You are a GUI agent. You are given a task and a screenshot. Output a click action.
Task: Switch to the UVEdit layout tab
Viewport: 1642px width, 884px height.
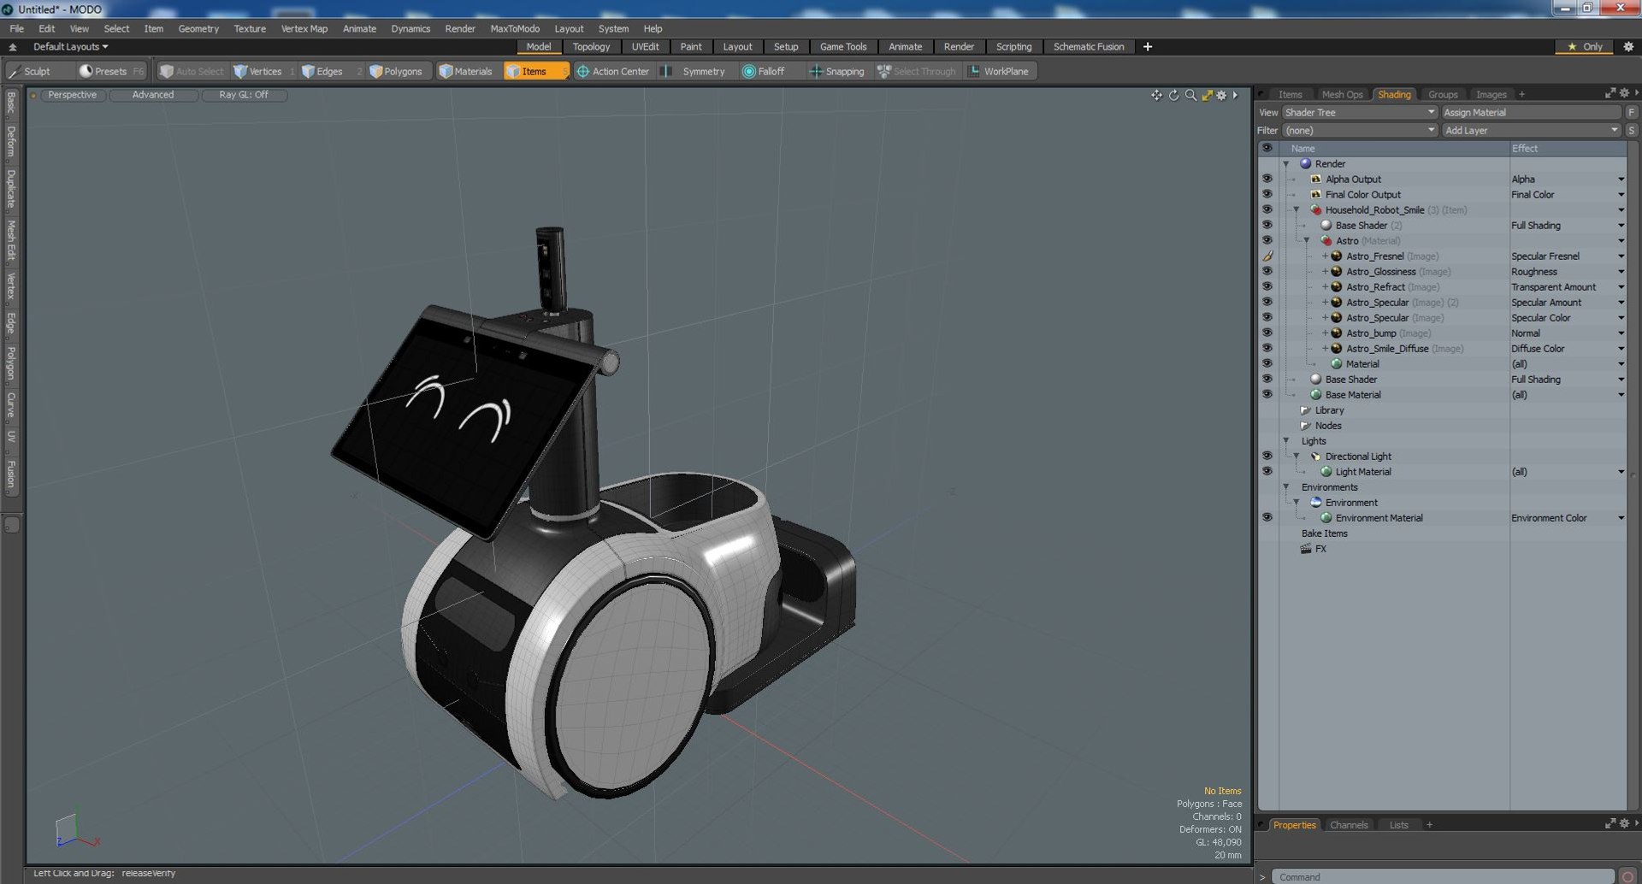click(645, 47)
